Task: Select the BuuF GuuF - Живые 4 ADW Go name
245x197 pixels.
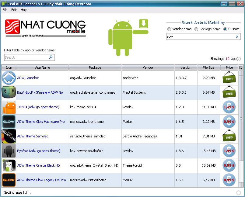Action: (x=40, y=92)
